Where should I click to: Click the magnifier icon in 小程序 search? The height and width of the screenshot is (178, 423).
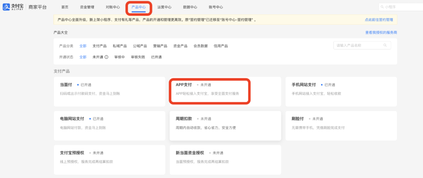382,7
